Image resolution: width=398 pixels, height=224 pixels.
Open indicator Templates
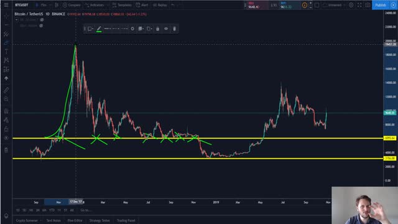point(122,5)
